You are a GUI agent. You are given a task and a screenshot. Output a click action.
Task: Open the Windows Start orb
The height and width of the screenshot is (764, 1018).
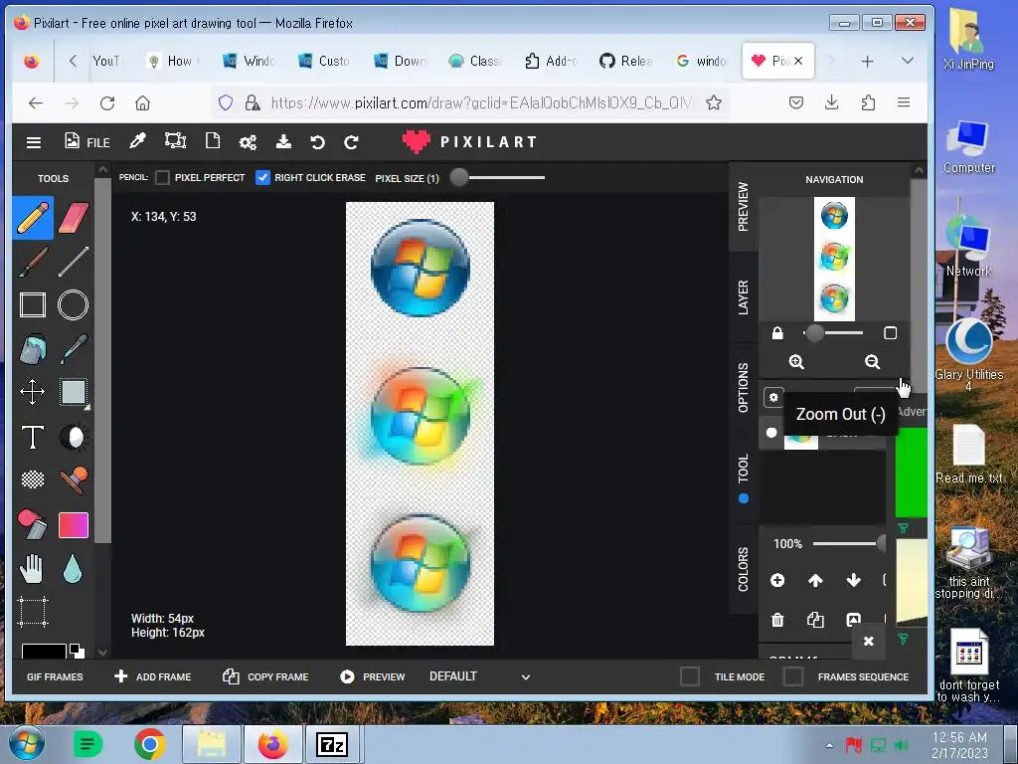pyautogui.click(x=27, y=744)
